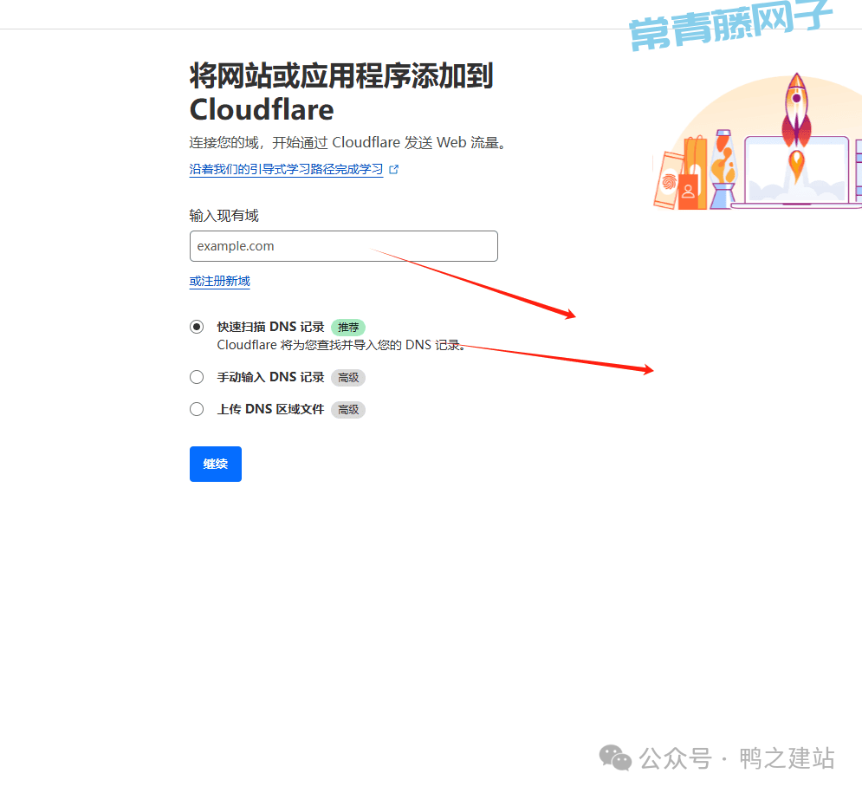The height and width of the screenshot is (793, 862).
Task: Click the 将网站或应用程序添加到 Cloudflare heading
Action: 340,92
